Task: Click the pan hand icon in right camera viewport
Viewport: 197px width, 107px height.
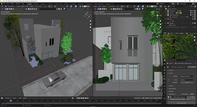Action: click(160, 24)
